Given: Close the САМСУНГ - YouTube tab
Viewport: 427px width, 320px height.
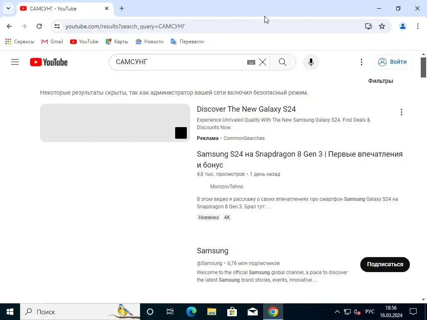Looking at the screenshot, I should click(107, 8).
